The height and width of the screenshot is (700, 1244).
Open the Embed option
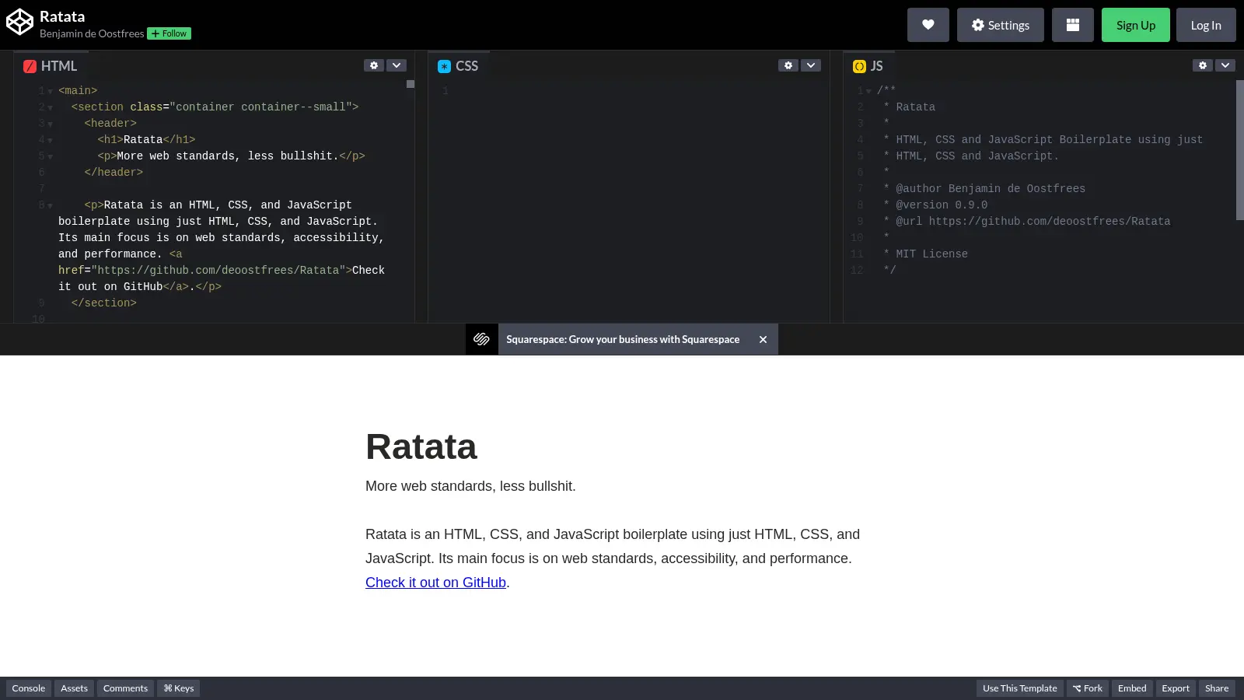point(1132,688)
